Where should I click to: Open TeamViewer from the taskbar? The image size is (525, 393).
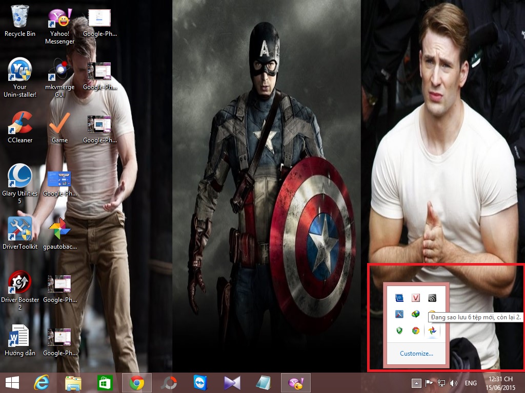[x=200, y=383]
